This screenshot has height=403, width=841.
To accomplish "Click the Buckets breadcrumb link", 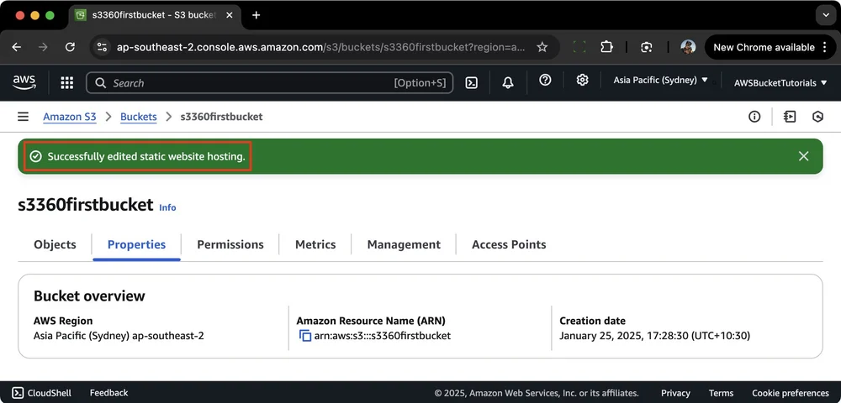I will click(x=139, y=117).
